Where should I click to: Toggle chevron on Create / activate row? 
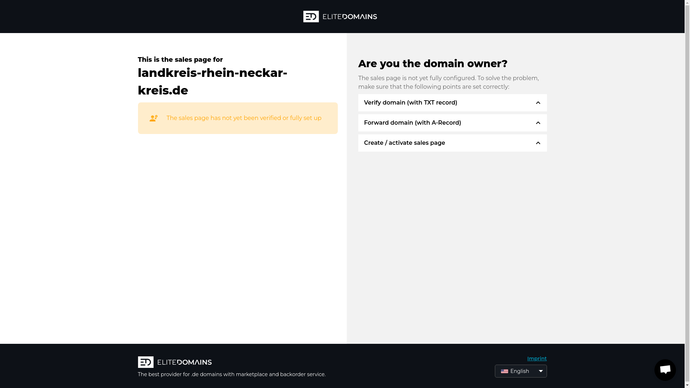point(538,143)
